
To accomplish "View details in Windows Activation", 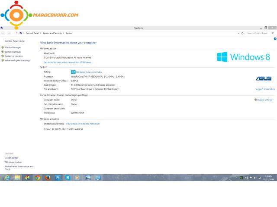I will (83, 124).
